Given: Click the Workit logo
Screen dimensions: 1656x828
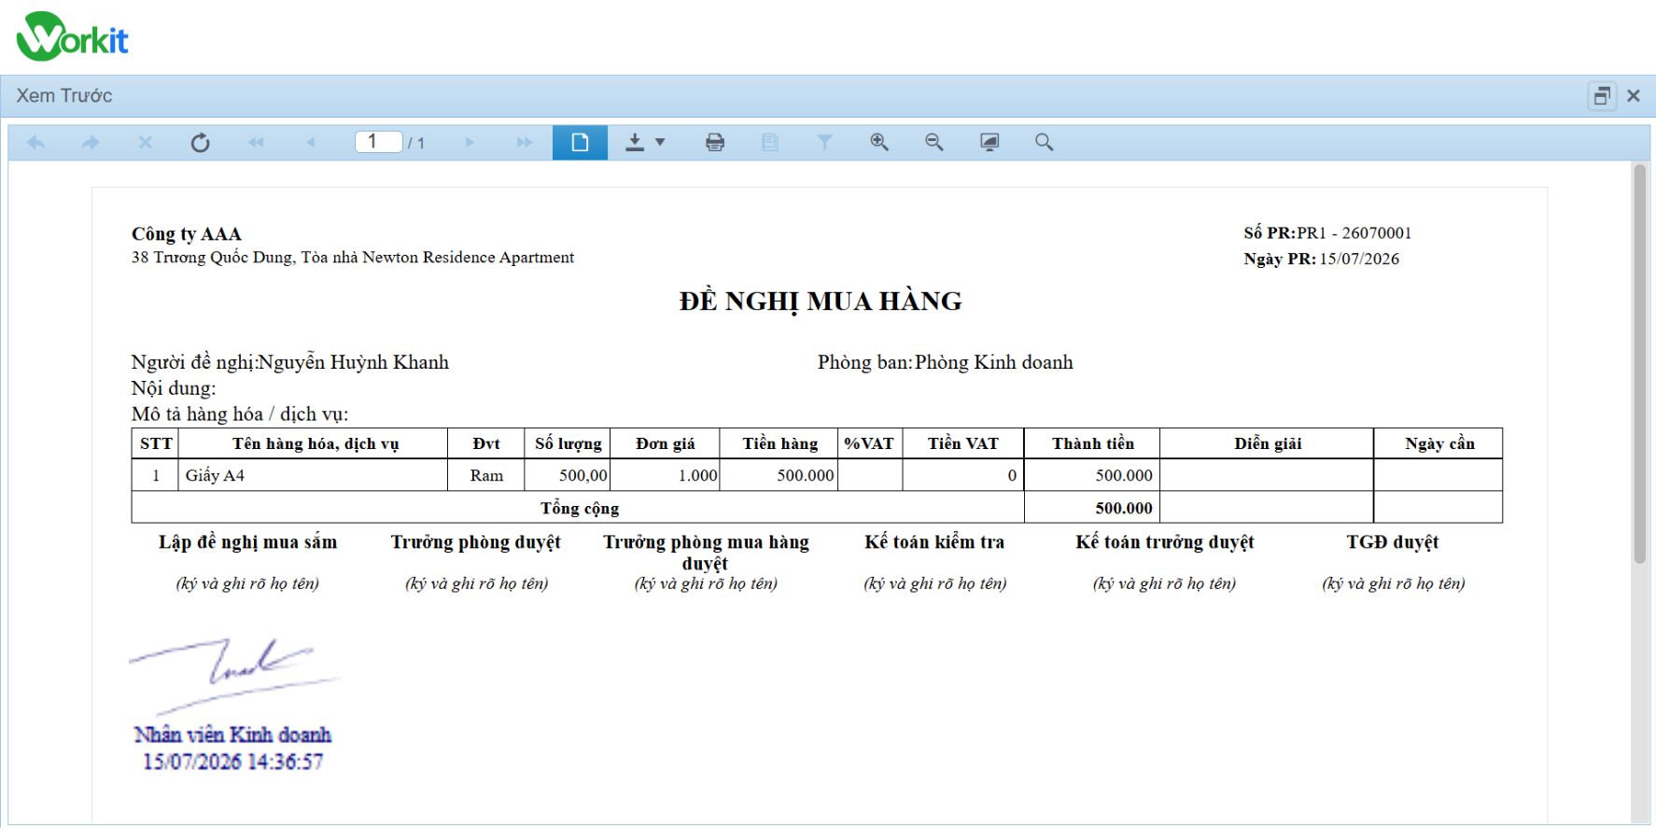Looking at the screenshot, I should pyautogui.click(x=72, y=36).
